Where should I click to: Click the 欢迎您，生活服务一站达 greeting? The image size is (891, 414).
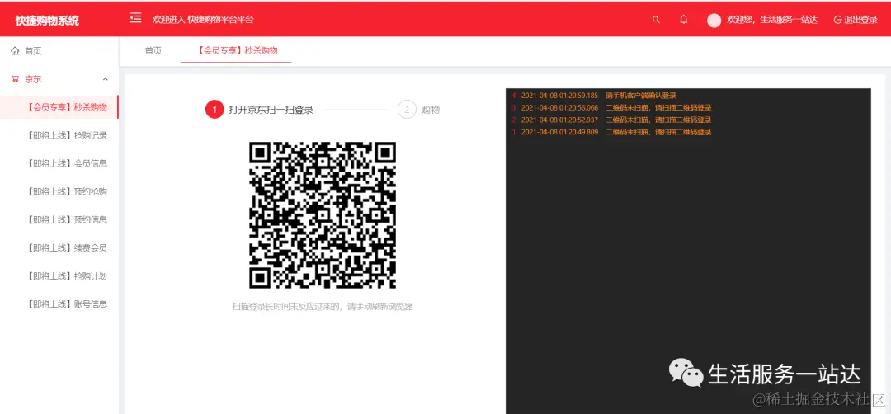(x=772, y=20)
